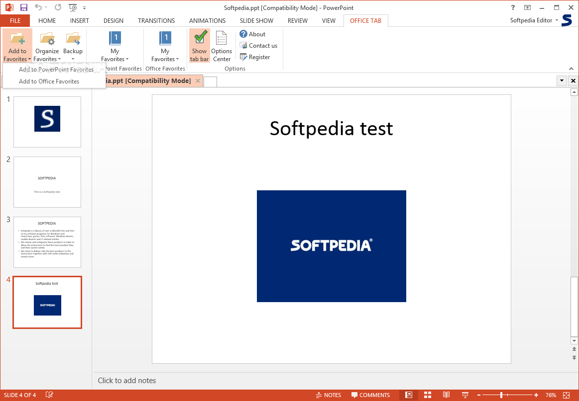Image resolution: width=579 pixels, height=401 pixels.
Task: Select slide 2 thumbnail
Action: click(47, 182)
